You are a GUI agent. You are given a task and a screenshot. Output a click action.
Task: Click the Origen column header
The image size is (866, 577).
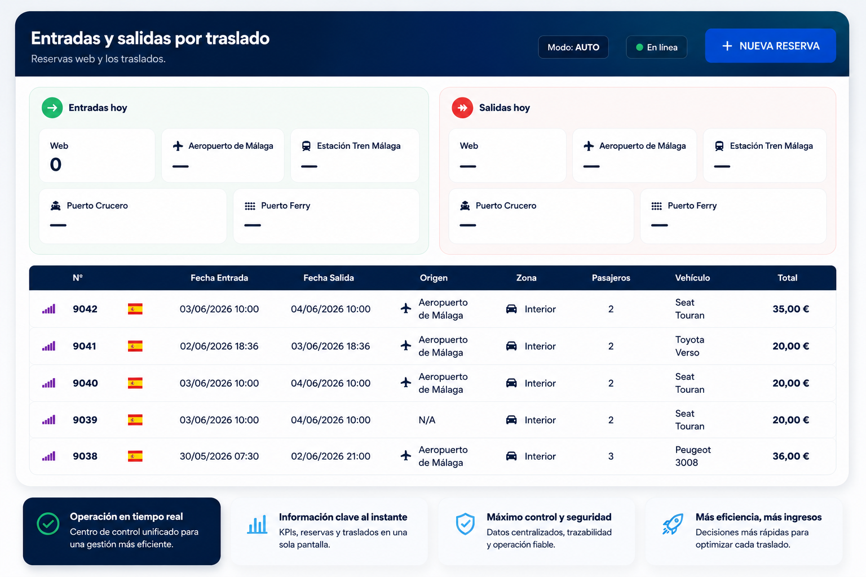(434, 278)
